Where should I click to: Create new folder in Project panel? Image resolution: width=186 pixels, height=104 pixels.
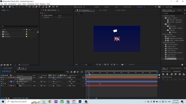tap(5, 65)
